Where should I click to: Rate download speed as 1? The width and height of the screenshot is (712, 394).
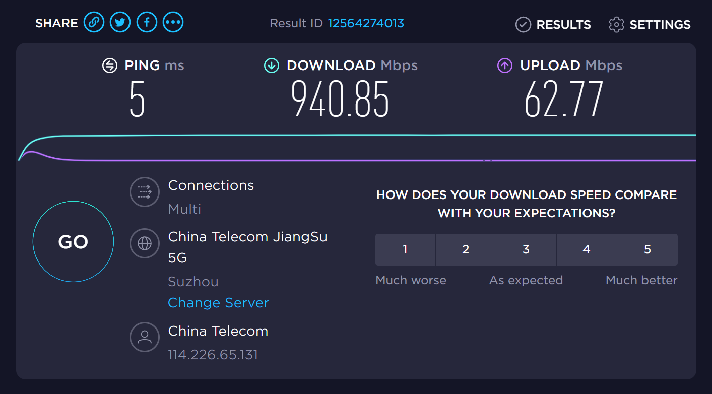click(405, 249)
